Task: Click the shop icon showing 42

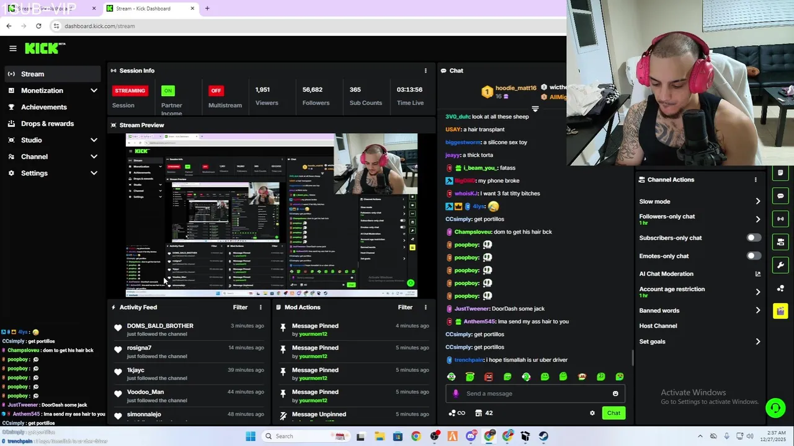Action: 484,413
